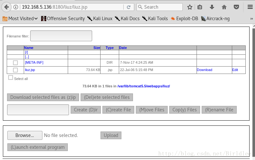255x160 pixels.
Task: Open the hamburger menu
Action: [x=250, y=7]
